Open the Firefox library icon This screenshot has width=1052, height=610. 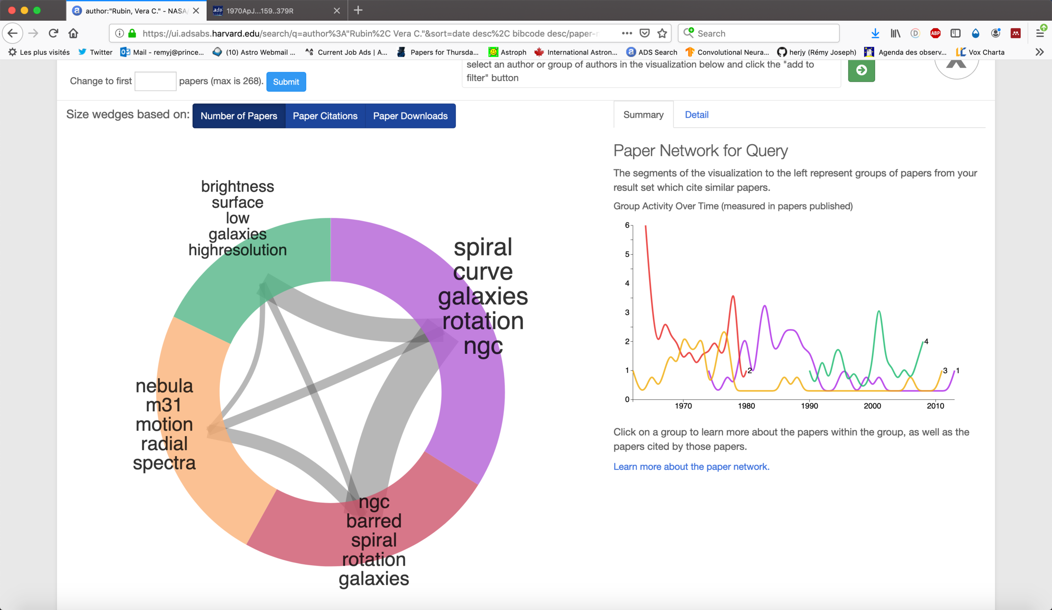point(895,33)
